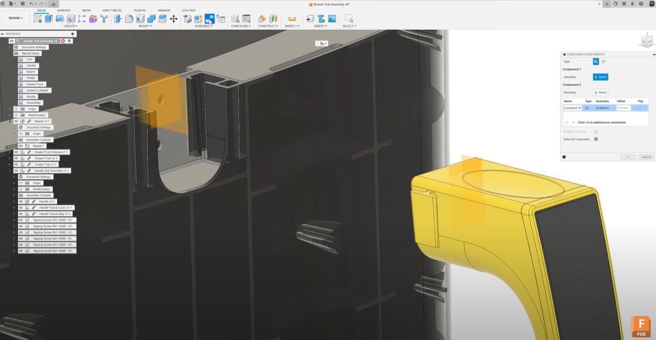Open the Help question mark icon
656x340 pixels.
pos(641,4)
